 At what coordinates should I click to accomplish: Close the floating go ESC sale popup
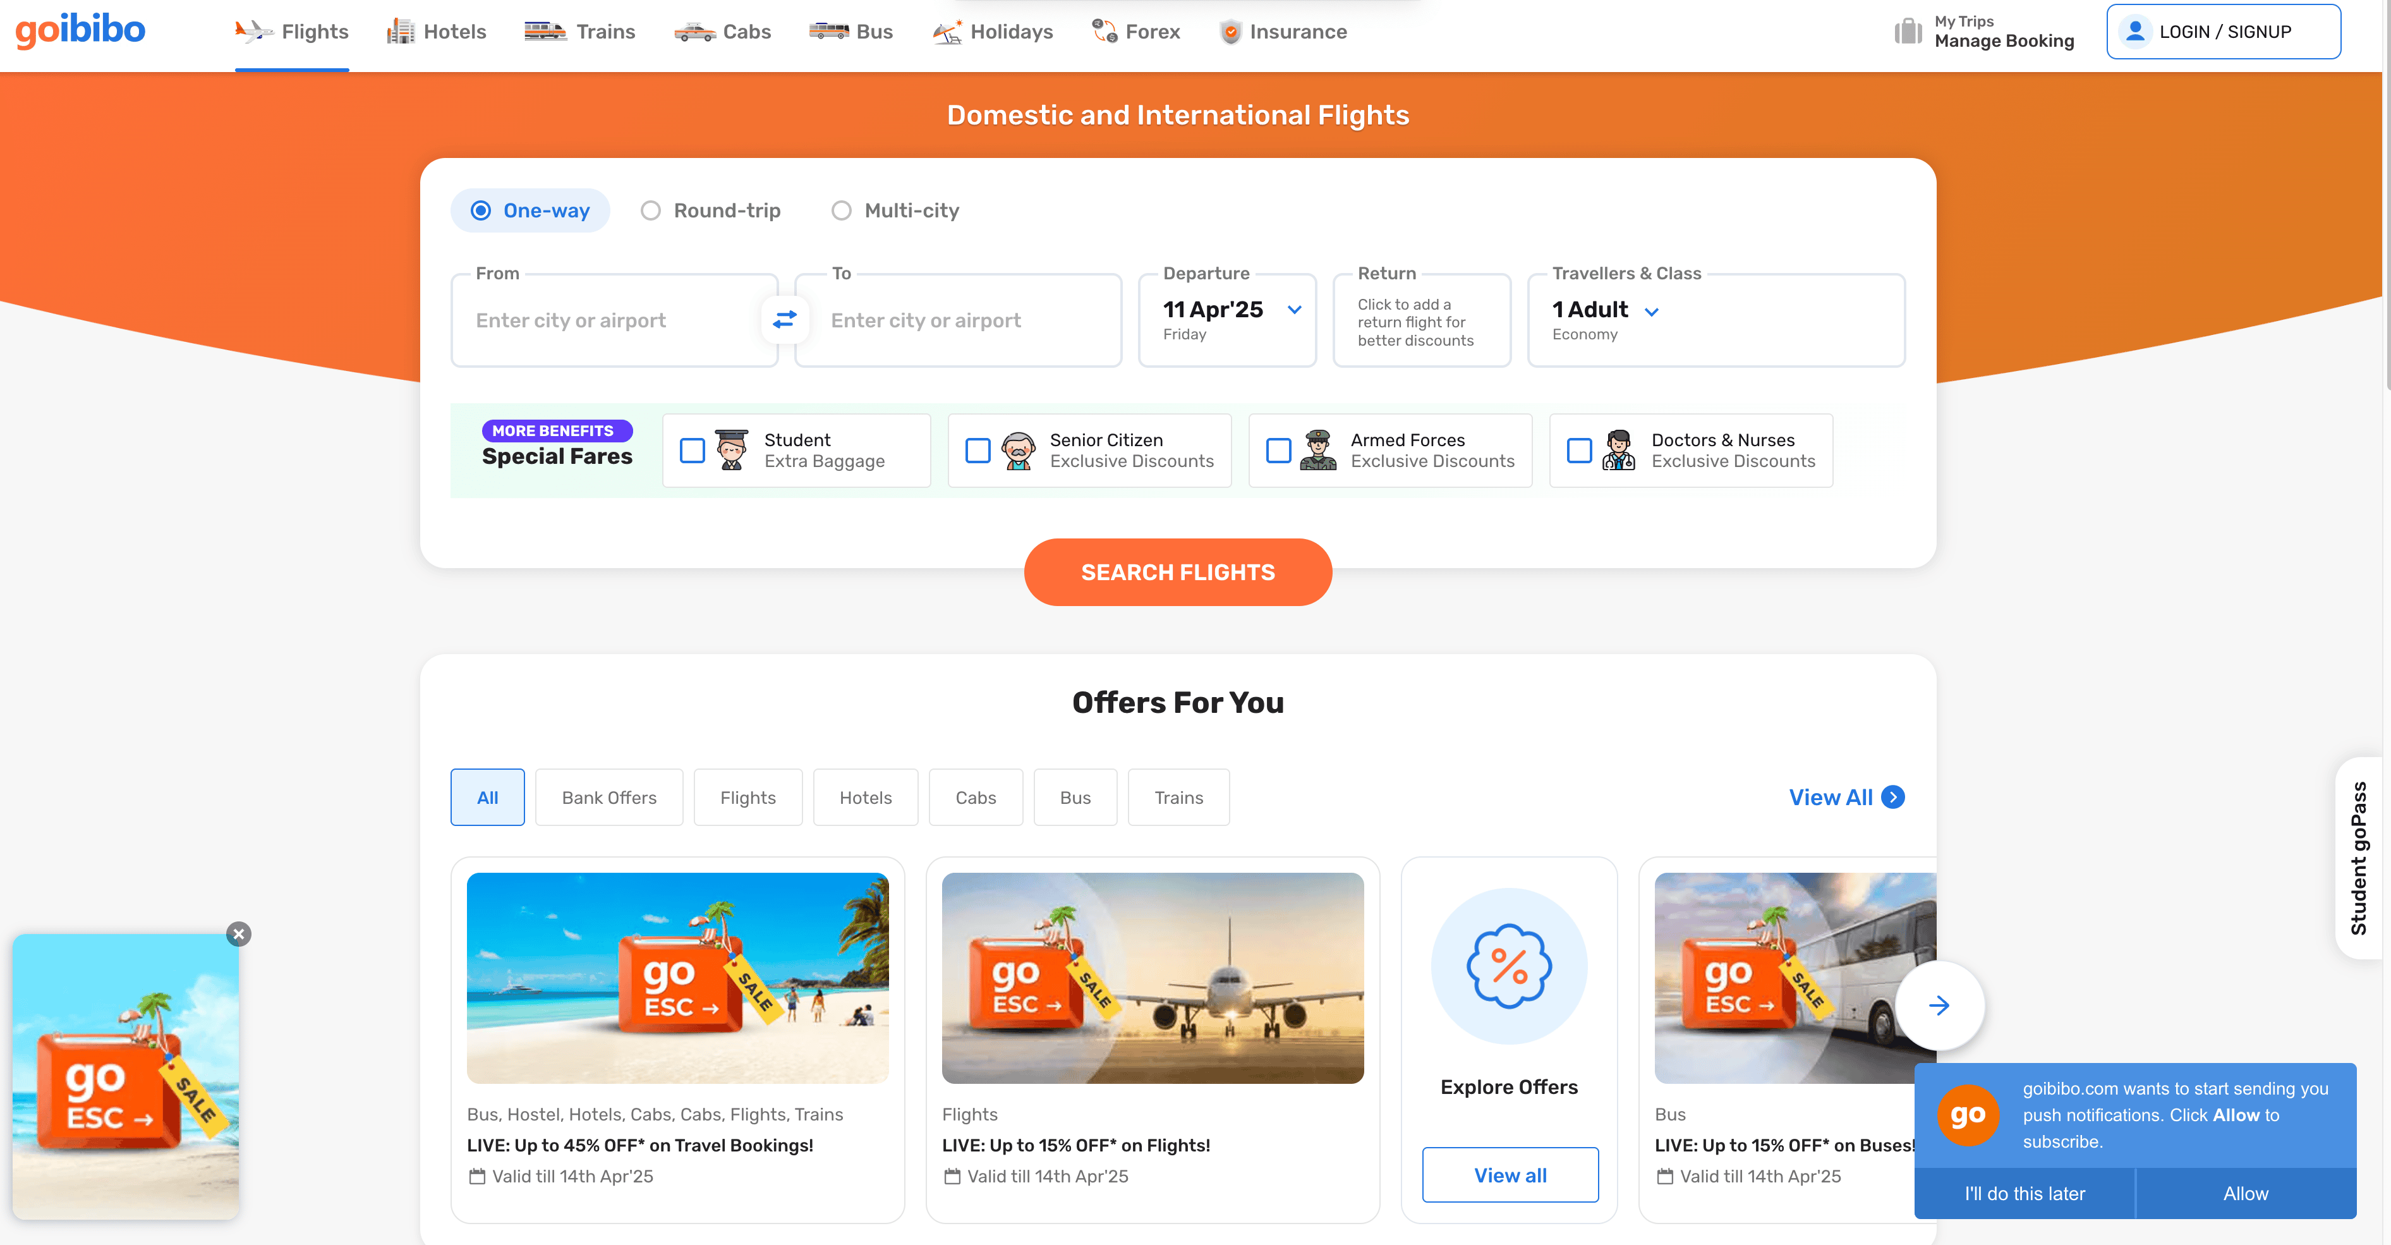pyautogui.click(x=239, y=934)
